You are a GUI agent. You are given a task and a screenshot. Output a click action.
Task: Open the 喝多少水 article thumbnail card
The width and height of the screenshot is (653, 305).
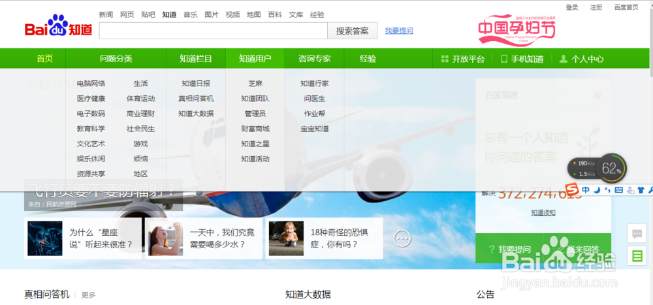point(204,238)
